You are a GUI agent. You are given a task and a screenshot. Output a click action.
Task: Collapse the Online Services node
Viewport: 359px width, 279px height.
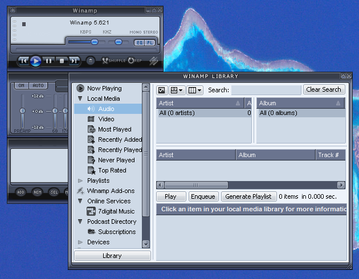[x=80, y=201]
